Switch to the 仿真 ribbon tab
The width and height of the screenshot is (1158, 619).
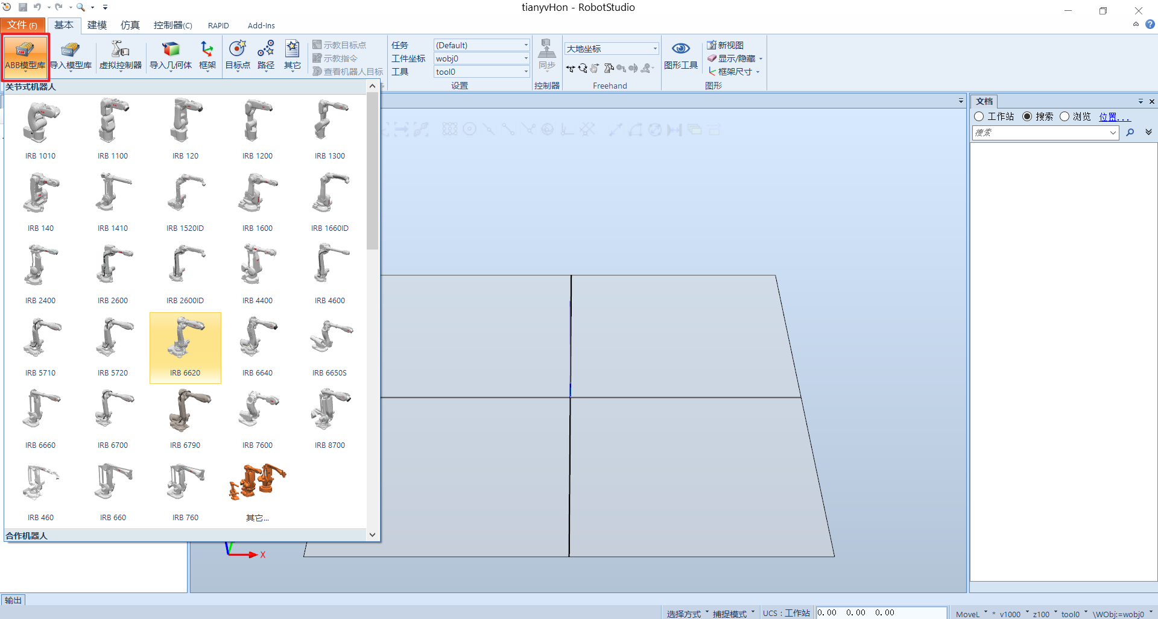(x=130, y=25)
